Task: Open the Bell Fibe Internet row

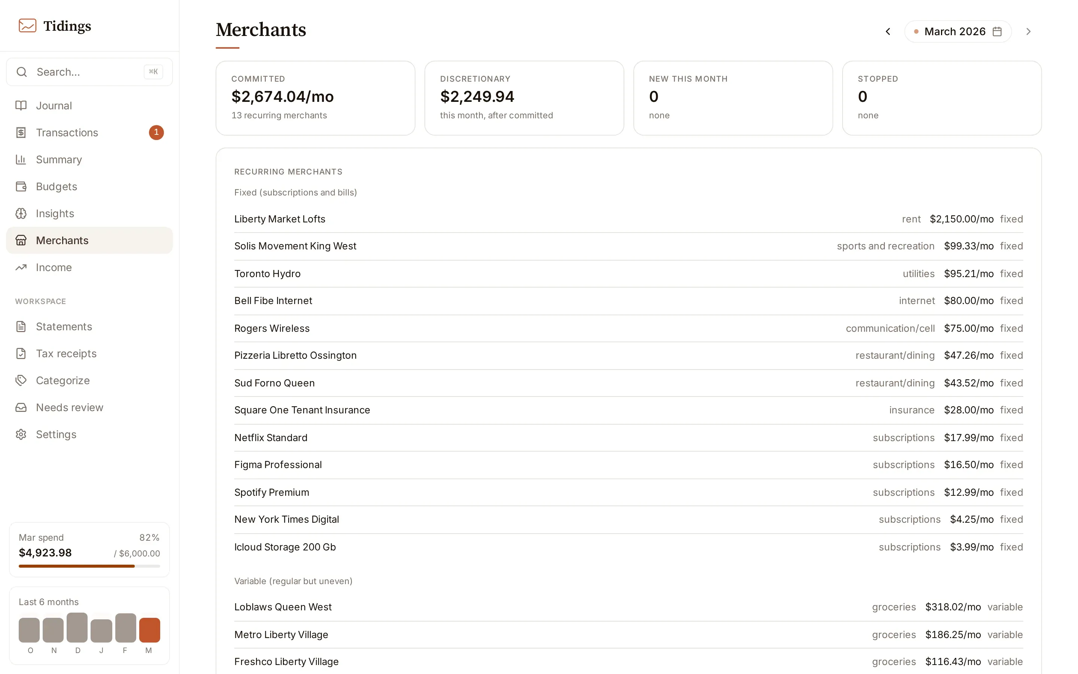Action: coord(628,301)
